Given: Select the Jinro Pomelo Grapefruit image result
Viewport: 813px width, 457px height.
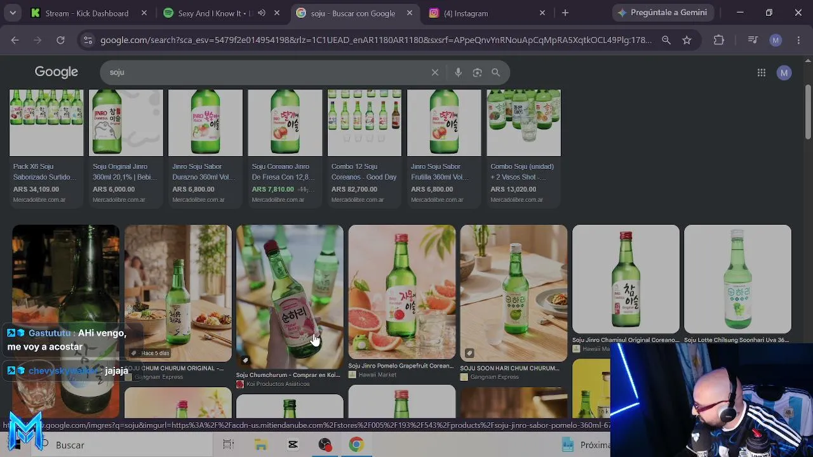Looking at the screenshot, I should coord(401,292).
